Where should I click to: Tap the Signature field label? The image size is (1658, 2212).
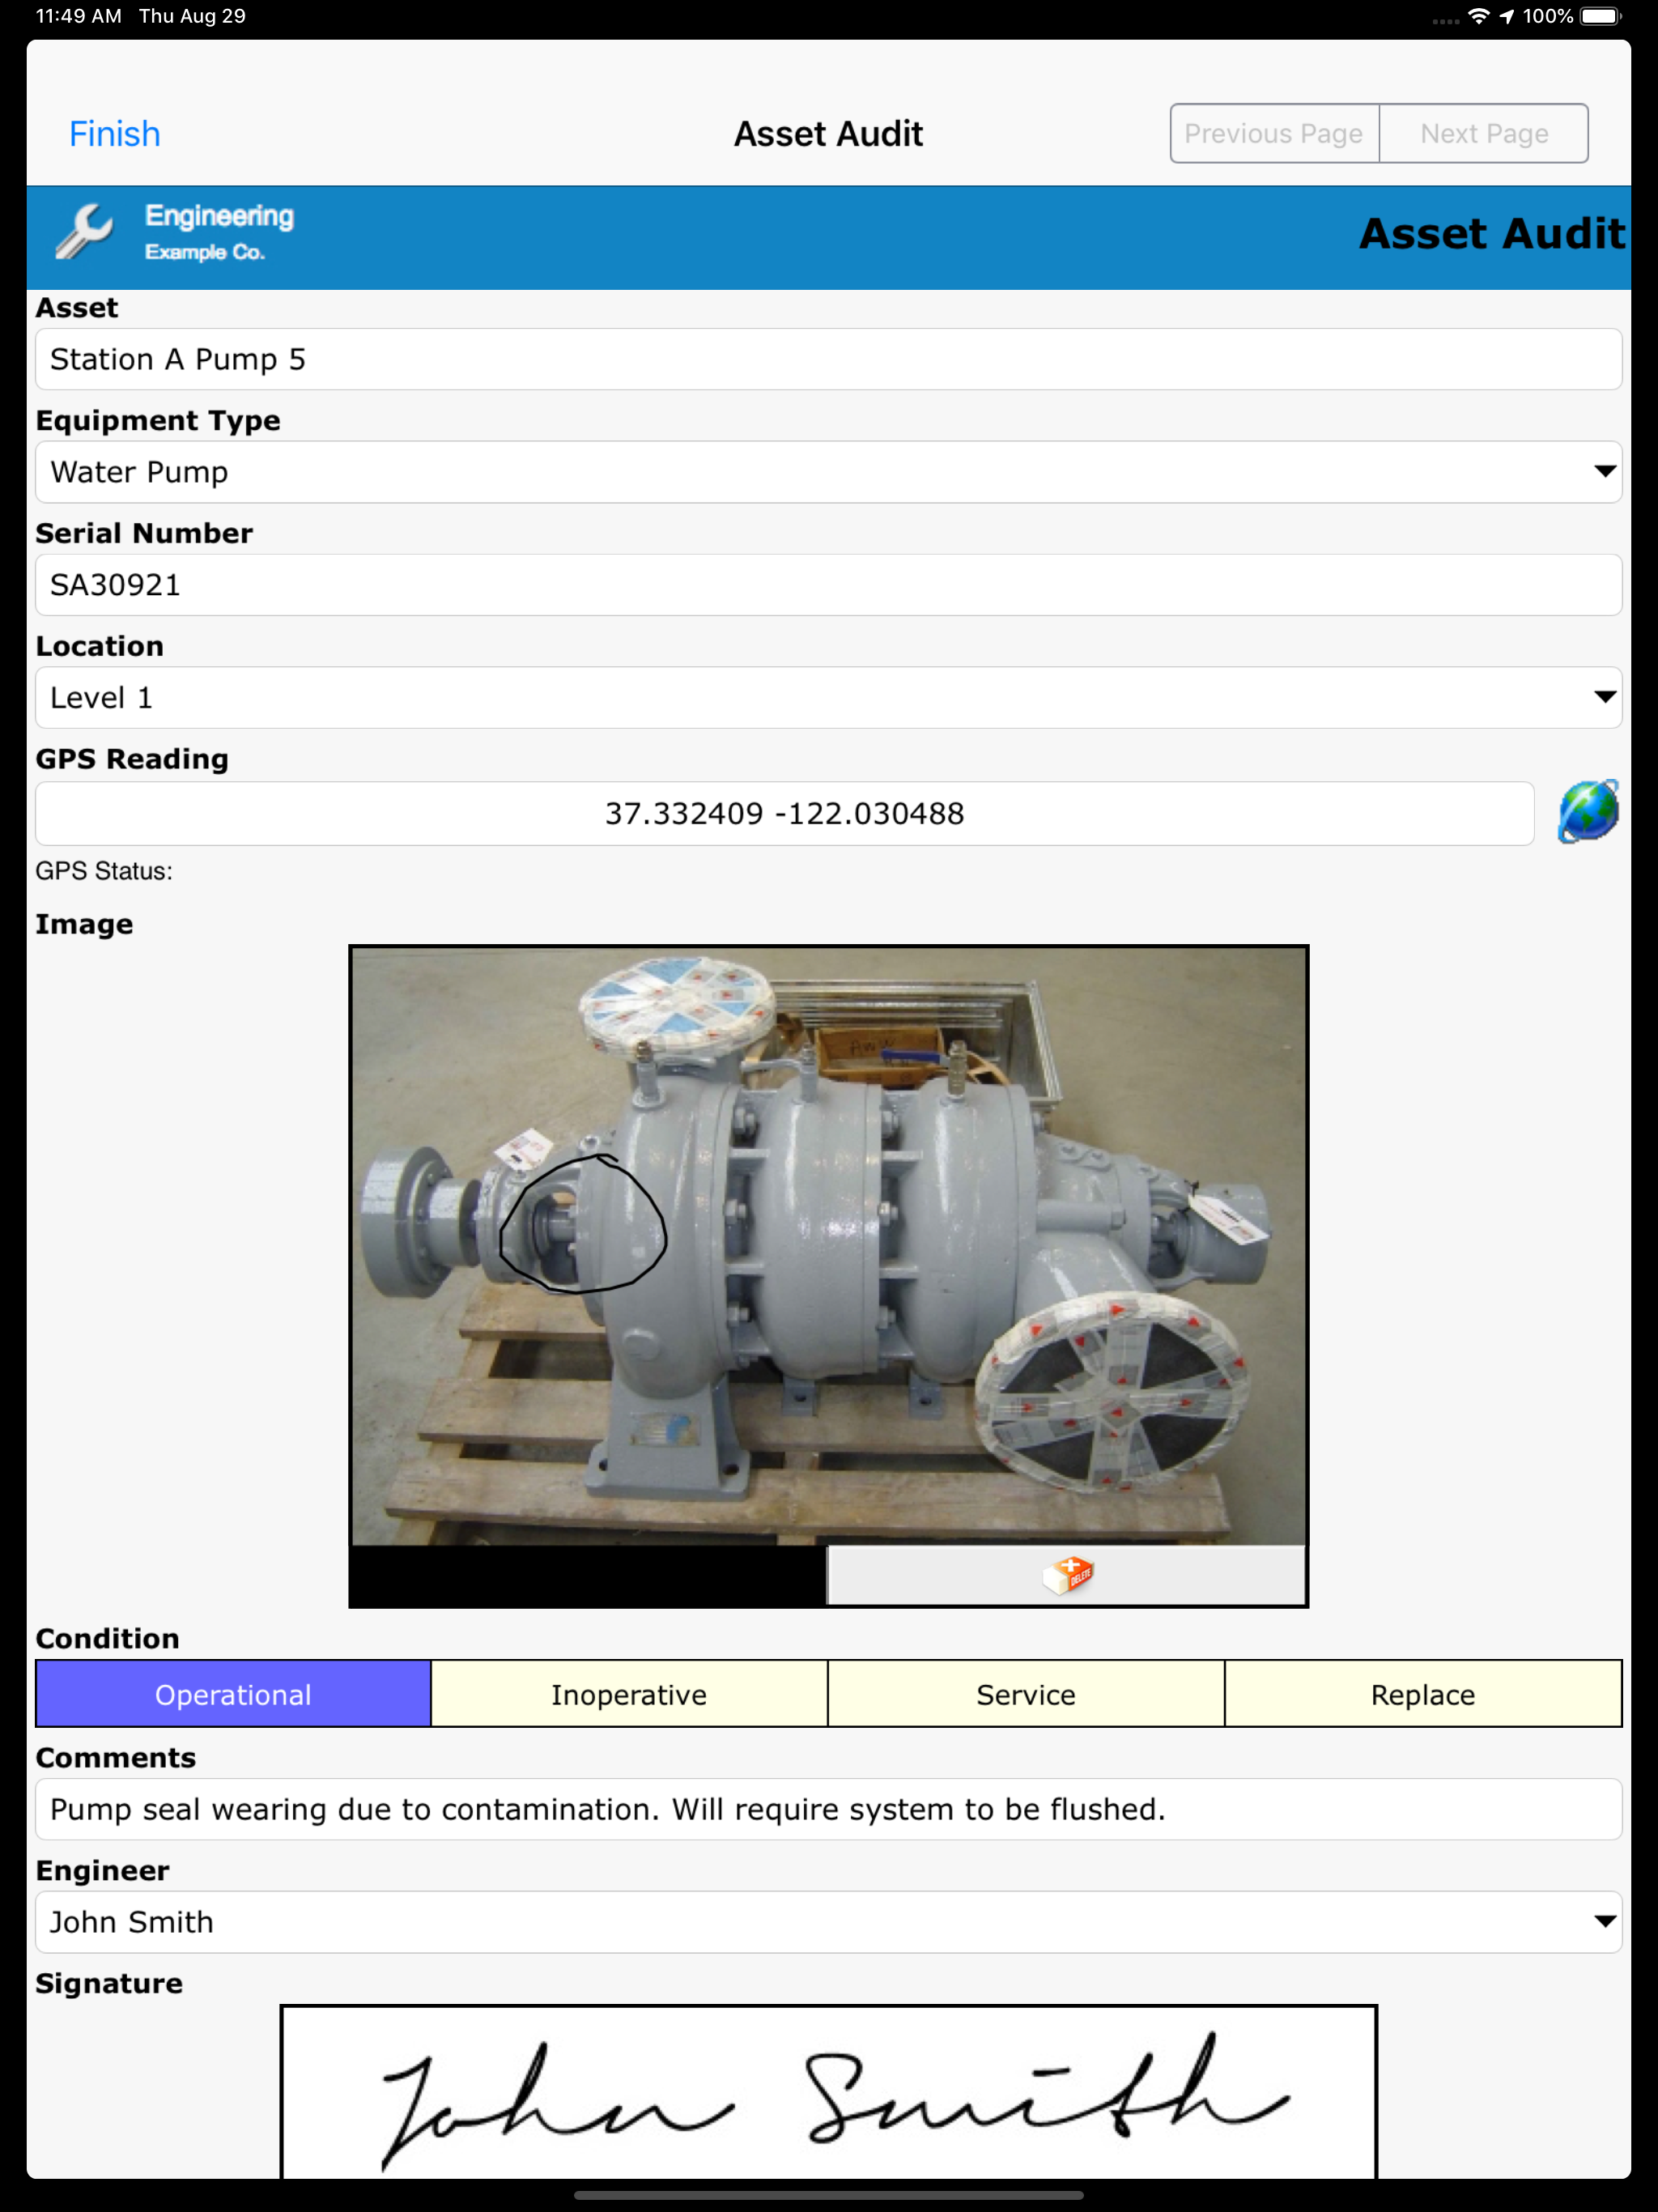(x=109, y=1983)
